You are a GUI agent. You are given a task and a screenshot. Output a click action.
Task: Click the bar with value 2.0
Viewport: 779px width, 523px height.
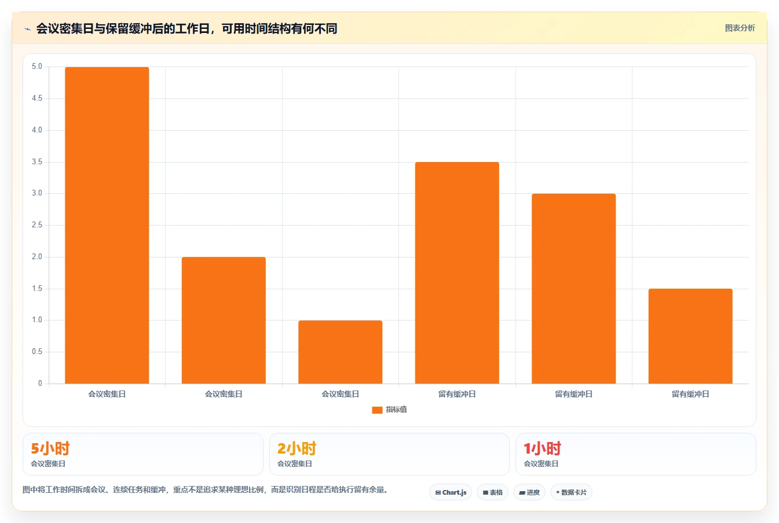click(x=224, y=320)
